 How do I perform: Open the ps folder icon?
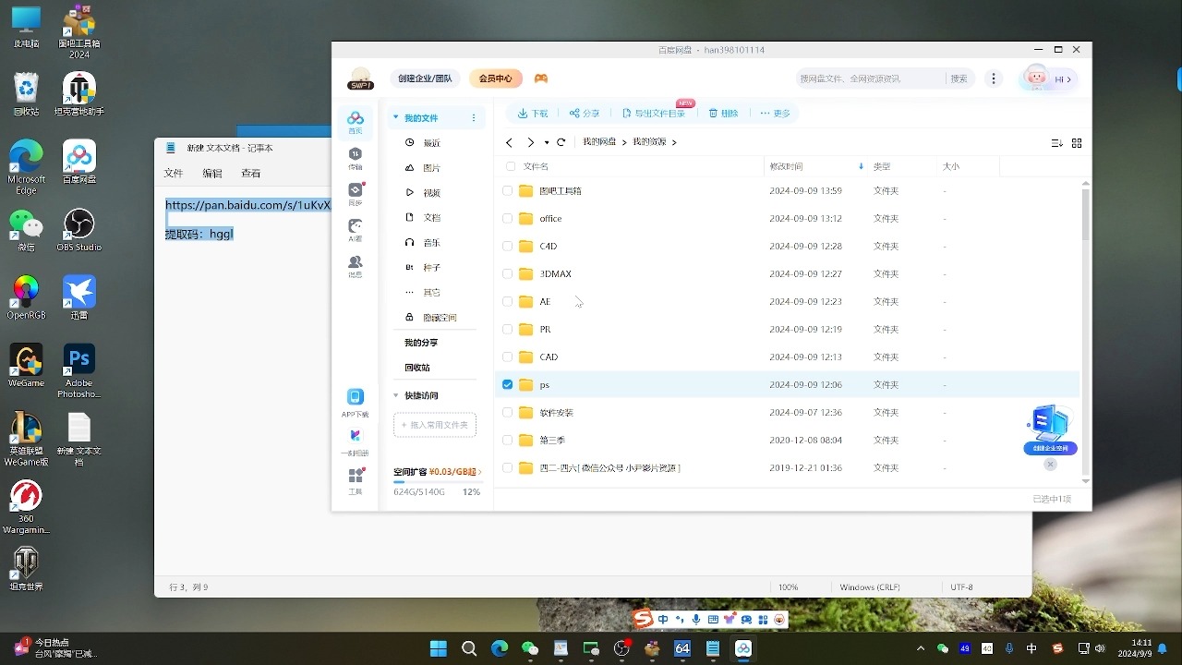coord(526,384)
